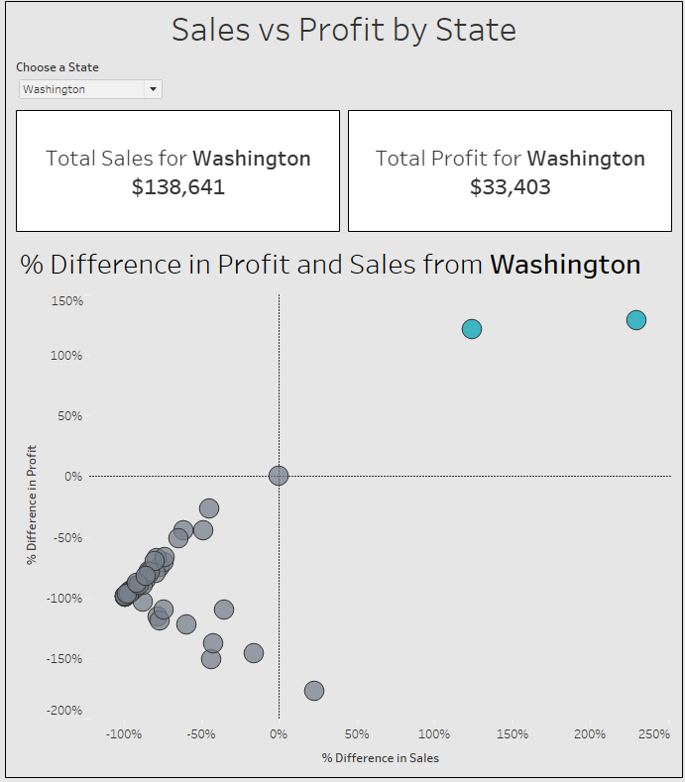Click the $138,641 sales value
The image size is (685, 782).
(178, 186)
